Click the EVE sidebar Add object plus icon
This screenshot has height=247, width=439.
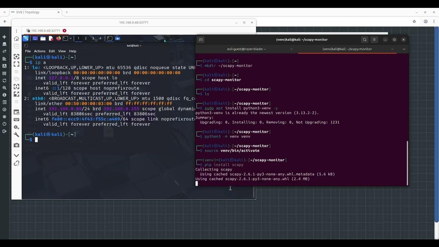pyautogui.click(x=4, y=37)
